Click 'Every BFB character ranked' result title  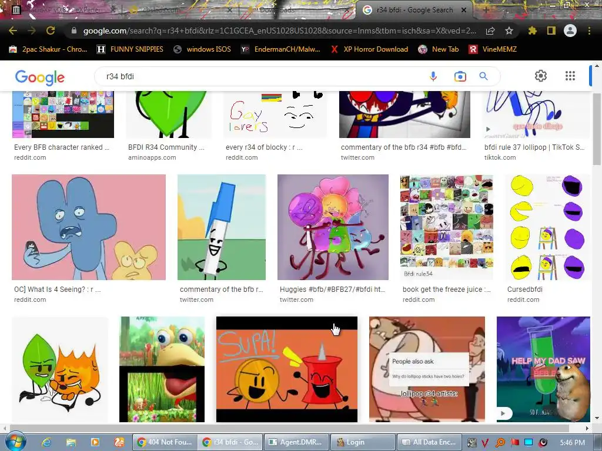coord(62,147)
